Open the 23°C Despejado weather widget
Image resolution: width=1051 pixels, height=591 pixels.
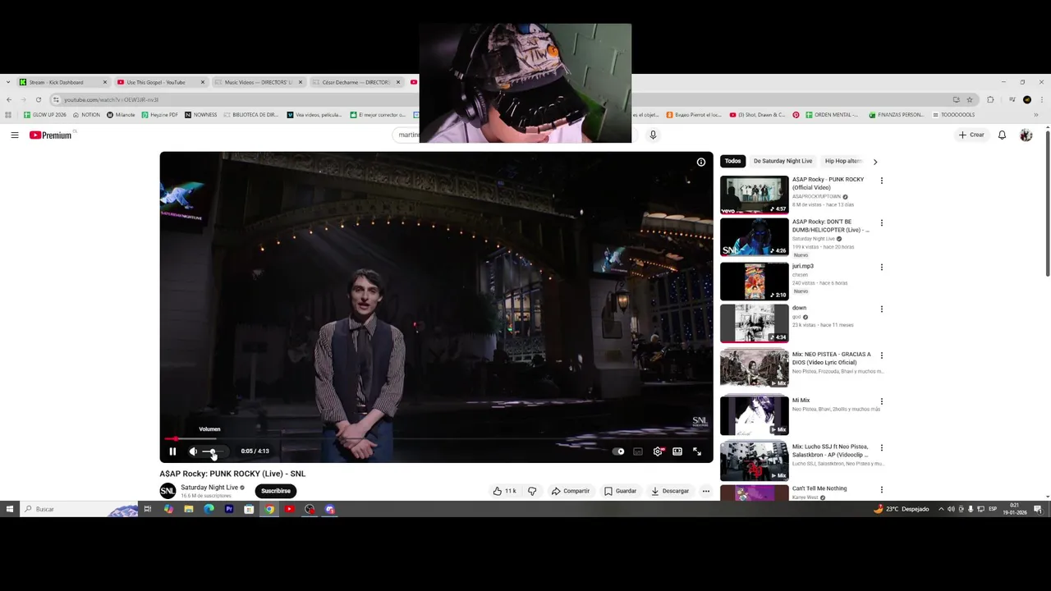tap(902, 509)
